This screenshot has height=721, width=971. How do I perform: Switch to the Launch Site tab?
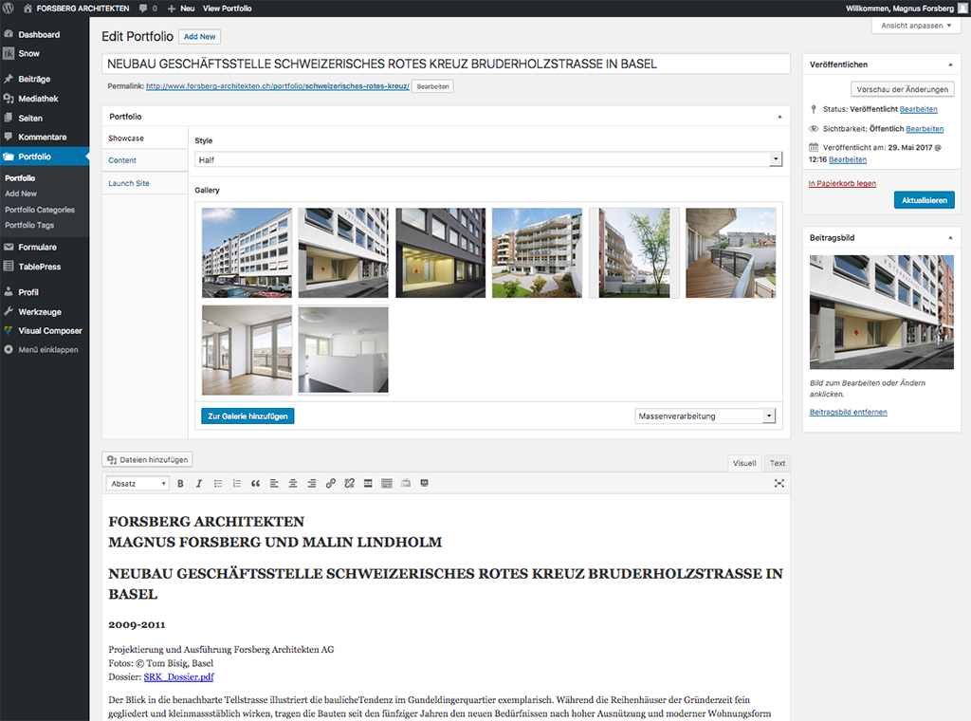pyautogui.click(x=129, y=183)
